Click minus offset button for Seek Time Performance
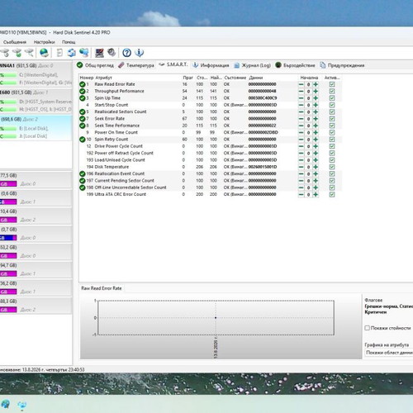The height and width of the screenshot is (413, 413). pyautogui.click(x=301, y=126)
